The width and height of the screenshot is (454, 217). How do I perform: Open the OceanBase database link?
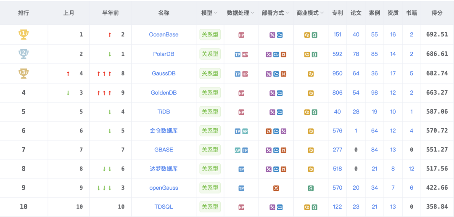(x=164, y=34)
